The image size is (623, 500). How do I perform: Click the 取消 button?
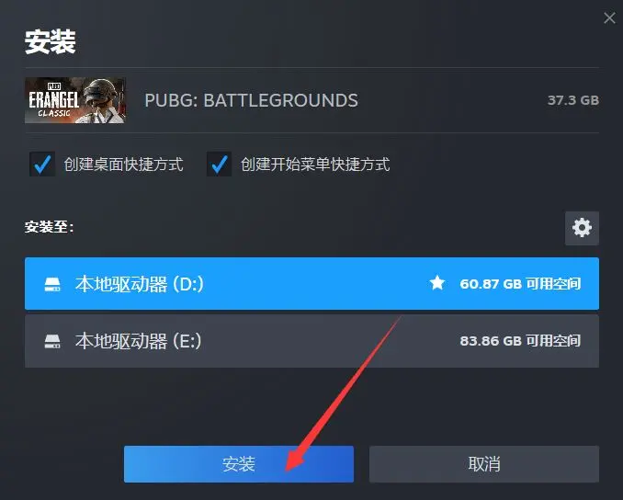tap(484, 464)
